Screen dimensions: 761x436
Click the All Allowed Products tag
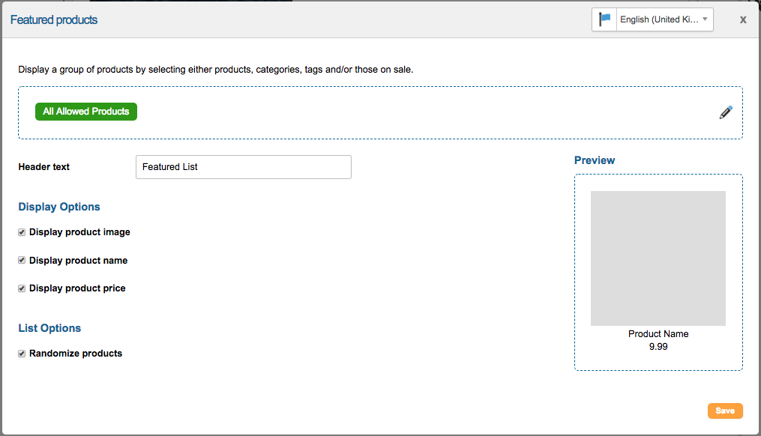86,112
